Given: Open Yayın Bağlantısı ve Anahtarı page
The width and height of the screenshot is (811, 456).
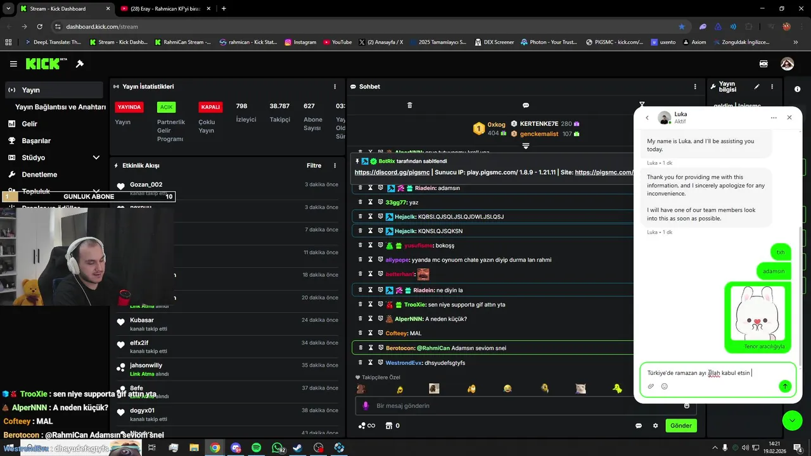Looking at the screenshot, I should pyautogui.click(x=60, y=107).
